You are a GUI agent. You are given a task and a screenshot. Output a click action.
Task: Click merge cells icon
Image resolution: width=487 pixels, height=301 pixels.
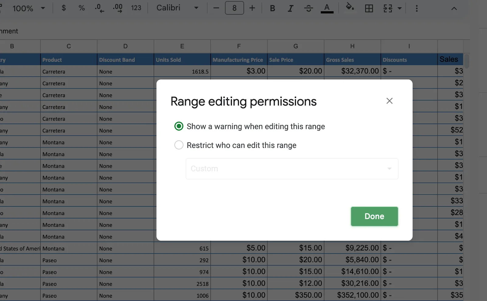tap(387, 8)
